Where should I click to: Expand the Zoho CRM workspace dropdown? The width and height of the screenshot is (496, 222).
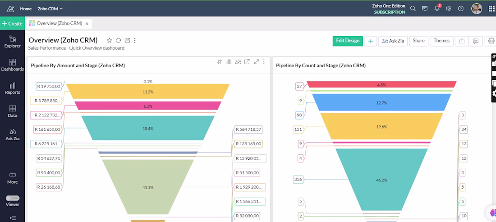[50, 9]
